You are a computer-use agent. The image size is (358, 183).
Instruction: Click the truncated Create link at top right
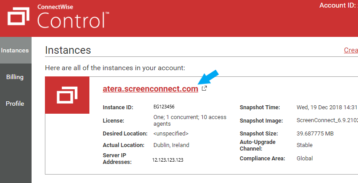pos(351,50)
